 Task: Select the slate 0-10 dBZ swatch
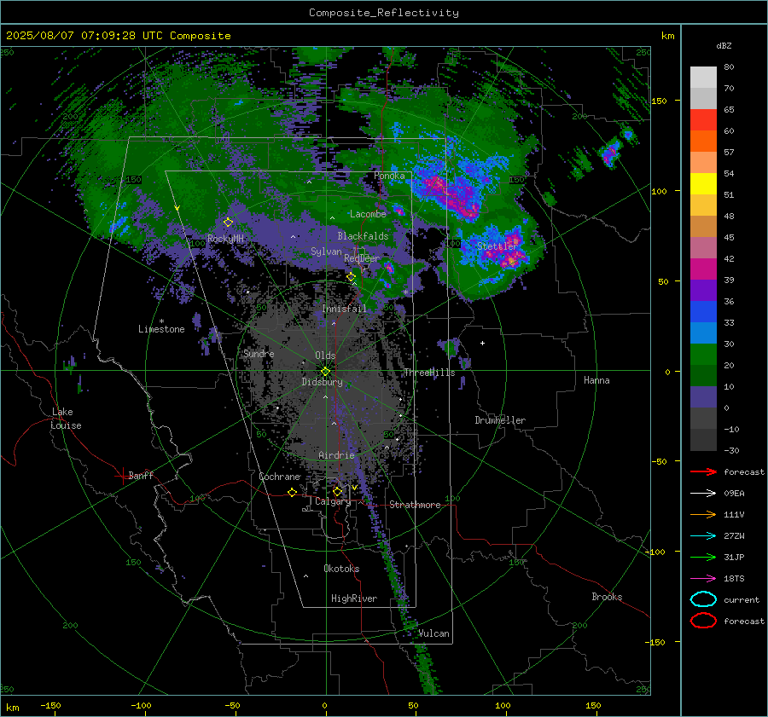click(703, 397)
